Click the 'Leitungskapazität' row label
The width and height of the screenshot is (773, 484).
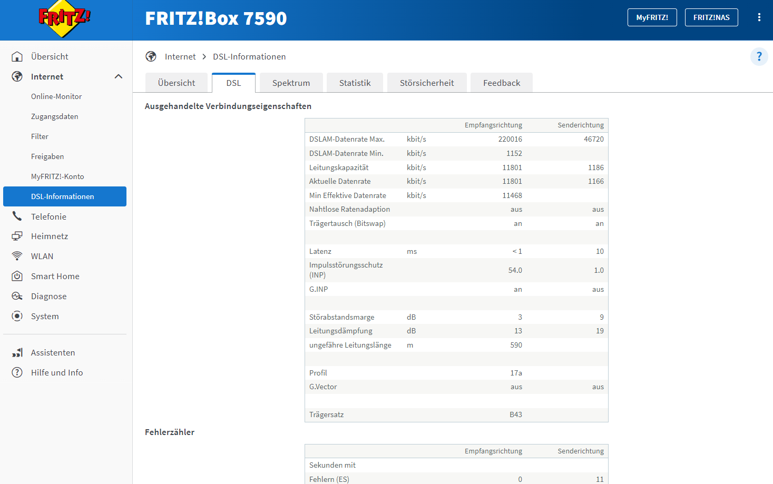[339, 167]
